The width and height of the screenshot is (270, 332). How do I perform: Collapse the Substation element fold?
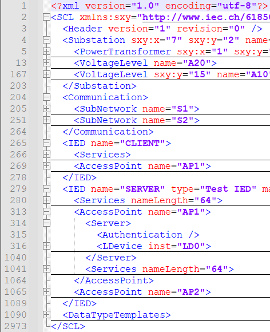pyautogui.click(x=46, y=40)
